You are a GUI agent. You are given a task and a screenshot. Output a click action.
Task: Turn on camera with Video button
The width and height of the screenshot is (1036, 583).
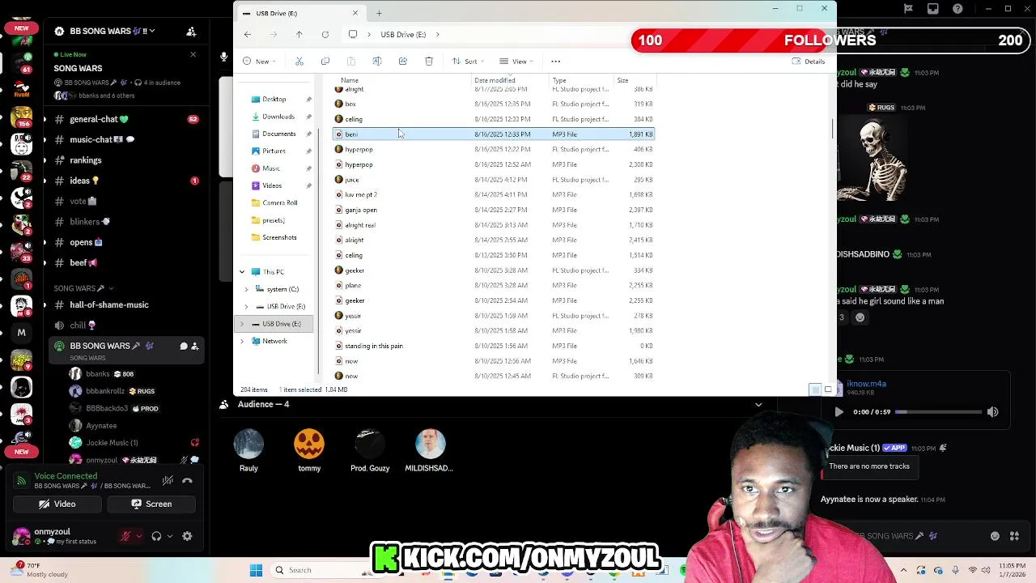click(x=57, y=504)
